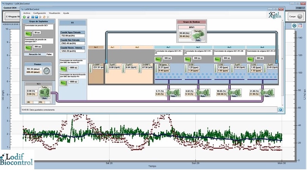307x171 pixels.
Task: Open the Visualización menu
Action: [54, 13]
